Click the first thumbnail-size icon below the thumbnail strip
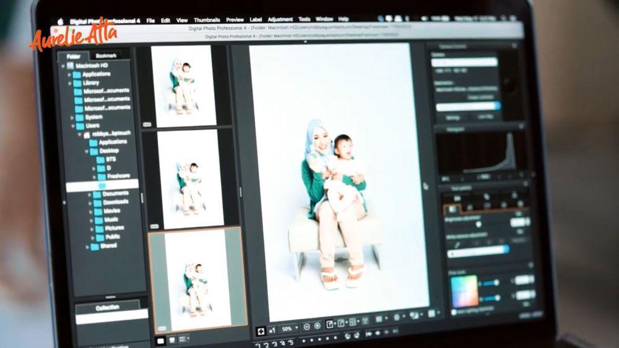Image resolution: width=619 pixels, height=348 pixels. tap(161, 341)
